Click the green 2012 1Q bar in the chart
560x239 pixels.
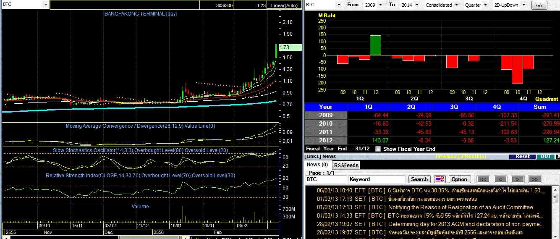click(375, 45)
